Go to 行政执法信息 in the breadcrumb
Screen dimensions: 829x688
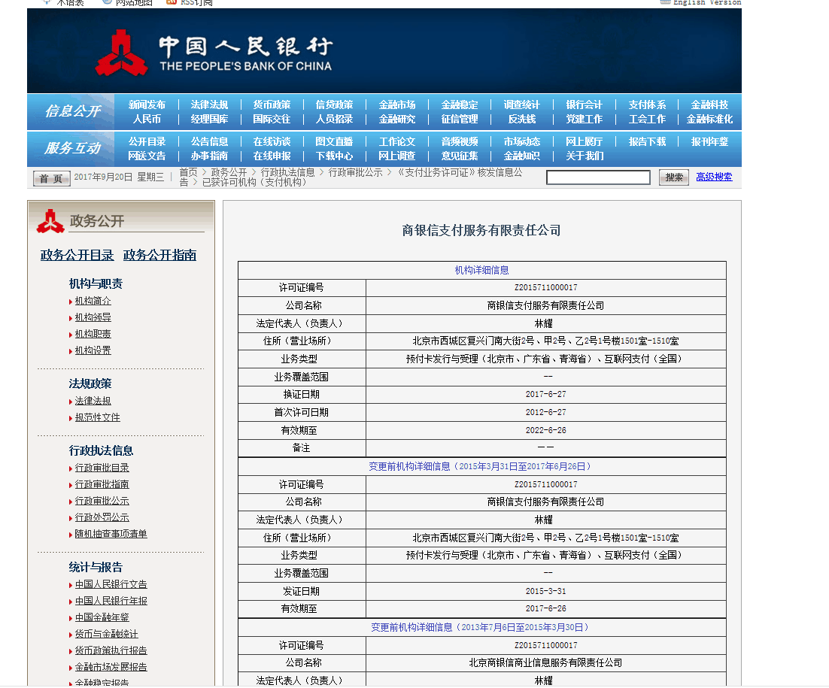point(287,172)
